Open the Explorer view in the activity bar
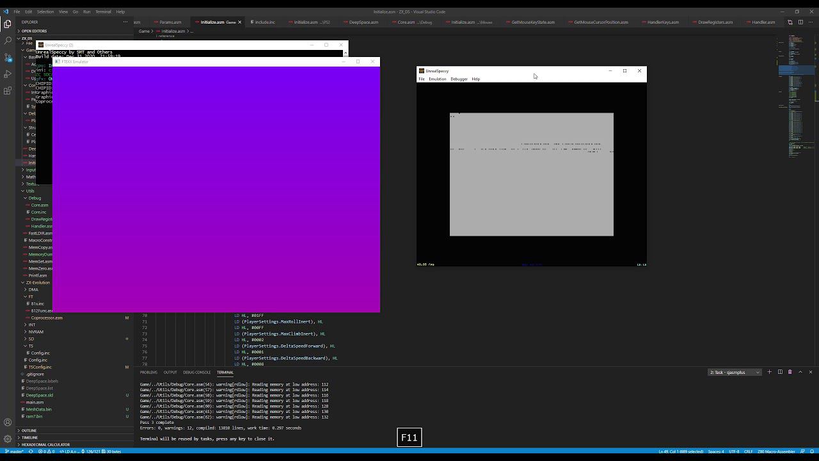 point(8,24)
